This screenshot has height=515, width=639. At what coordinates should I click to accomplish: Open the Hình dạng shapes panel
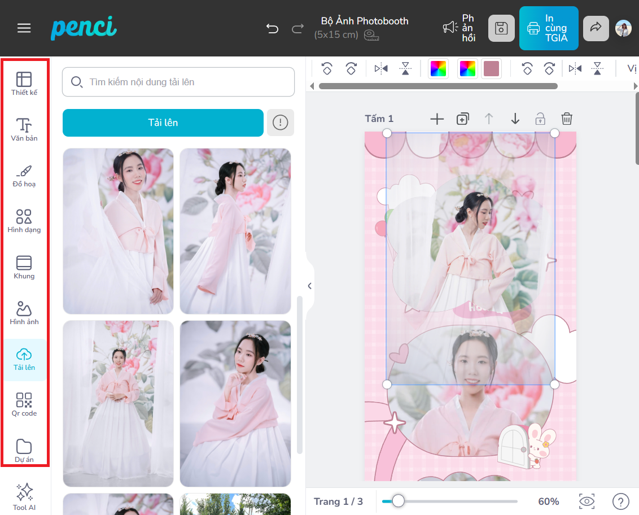click(x=24, y=221)
